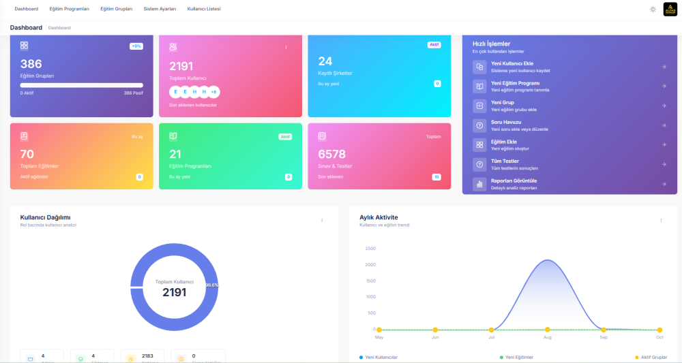The width and height of the screenshot is (682, 363).
Task: Click the Yeni Eğitim Programı book icon
Action: pos(479,86)
